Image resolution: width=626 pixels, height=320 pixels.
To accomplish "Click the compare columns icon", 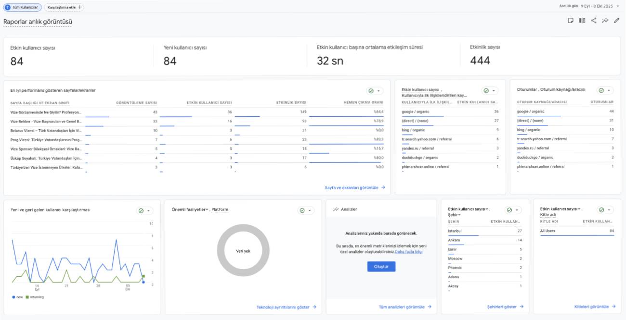I will pos(582,21).
